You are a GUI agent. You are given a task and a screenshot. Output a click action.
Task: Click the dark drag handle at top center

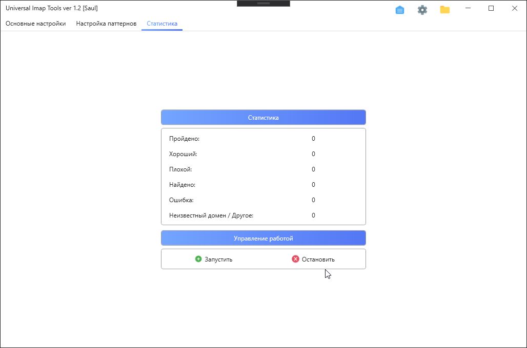click(x=263, y=3)
